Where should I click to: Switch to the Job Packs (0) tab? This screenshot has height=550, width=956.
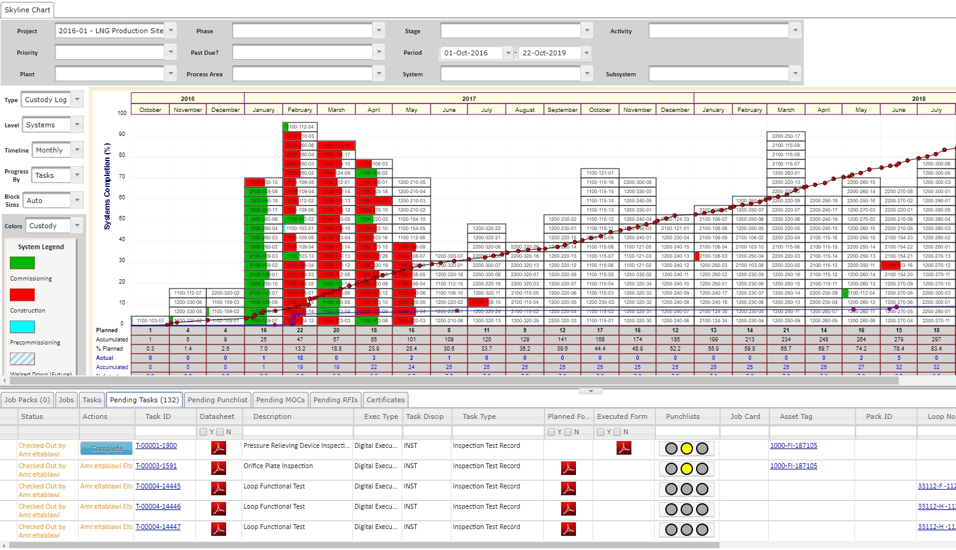coord(27,400)
